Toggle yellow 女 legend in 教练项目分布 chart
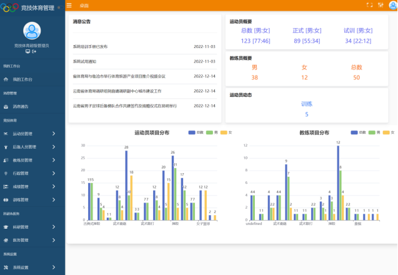 coord(389,132)
